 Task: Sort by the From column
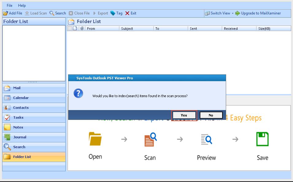click(102, 29)
